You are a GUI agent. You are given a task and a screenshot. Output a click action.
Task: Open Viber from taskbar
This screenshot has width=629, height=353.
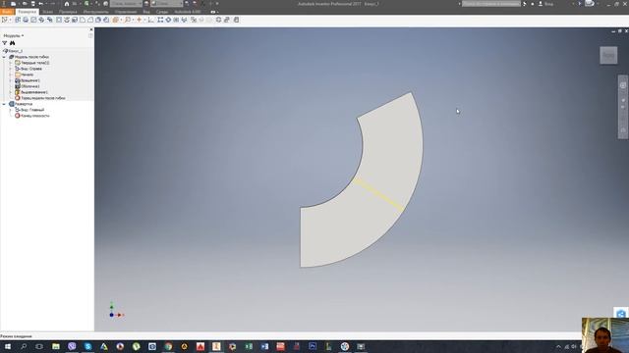pyautogui.click(x=72, y=346)
